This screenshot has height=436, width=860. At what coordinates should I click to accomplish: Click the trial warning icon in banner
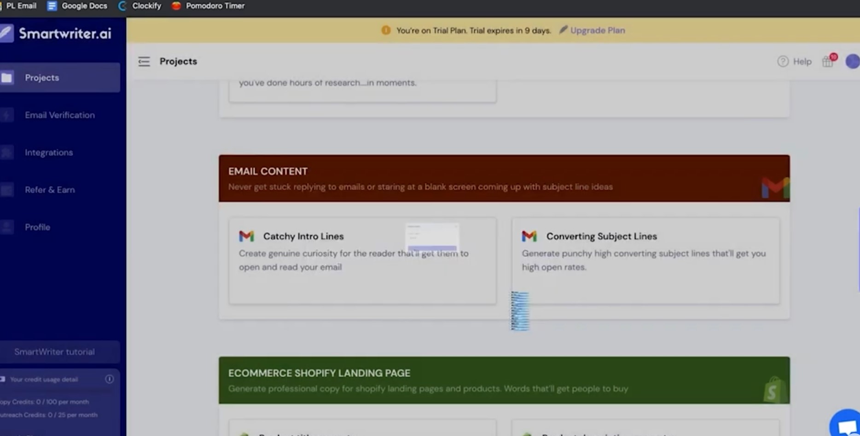386,30
